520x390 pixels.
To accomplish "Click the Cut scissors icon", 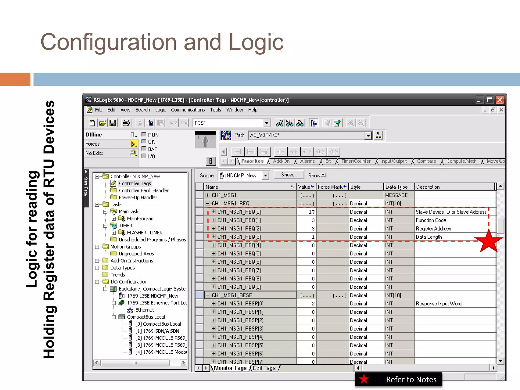I will (140, 123).
